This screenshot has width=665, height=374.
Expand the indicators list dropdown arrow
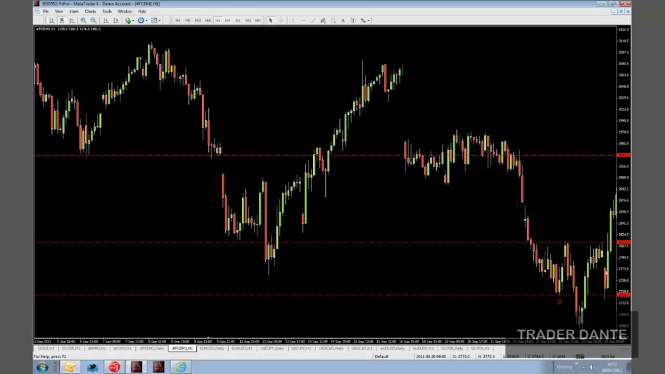(x=133, y=21)
